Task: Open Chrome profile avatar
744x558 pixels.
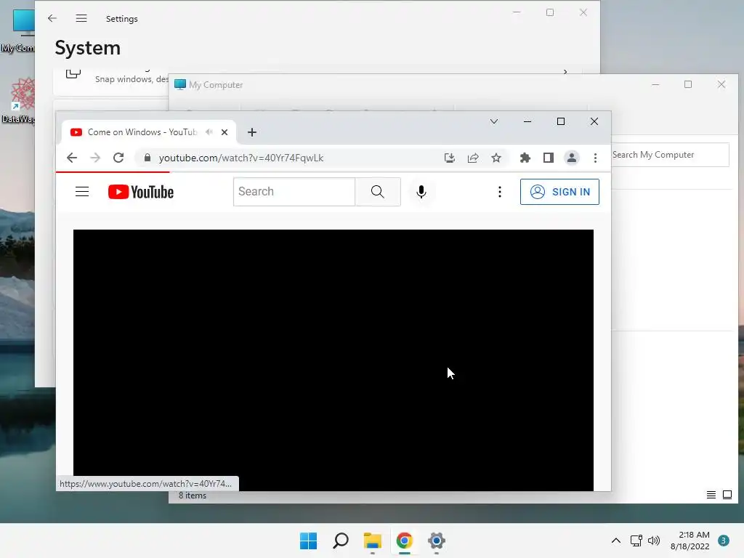Action: 572,158
